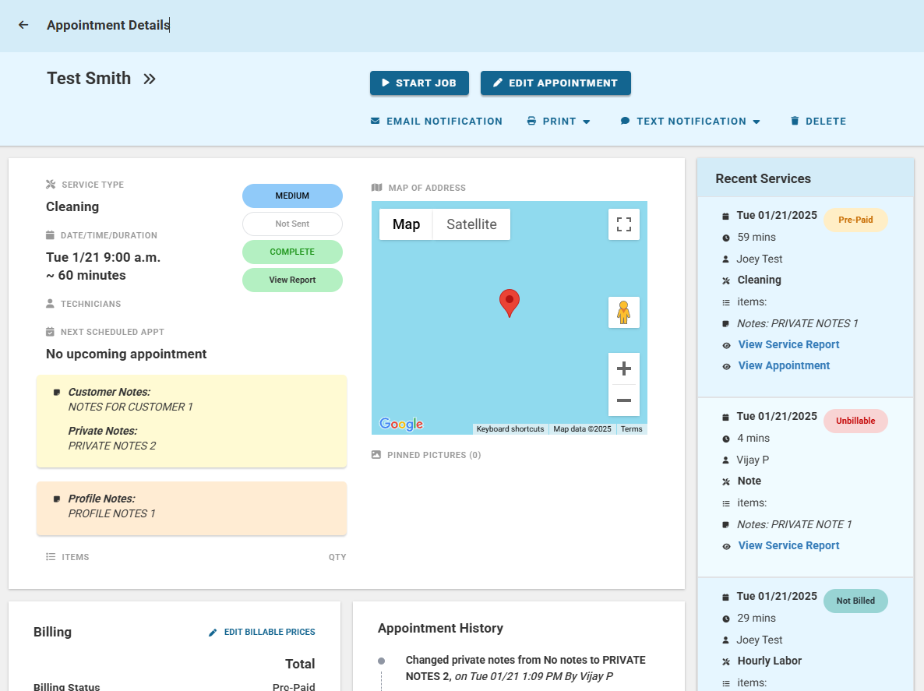Switch map to Satellite view
Image resolution: width=924 pixels, height=691 pixels.
[x=471, y=224]
